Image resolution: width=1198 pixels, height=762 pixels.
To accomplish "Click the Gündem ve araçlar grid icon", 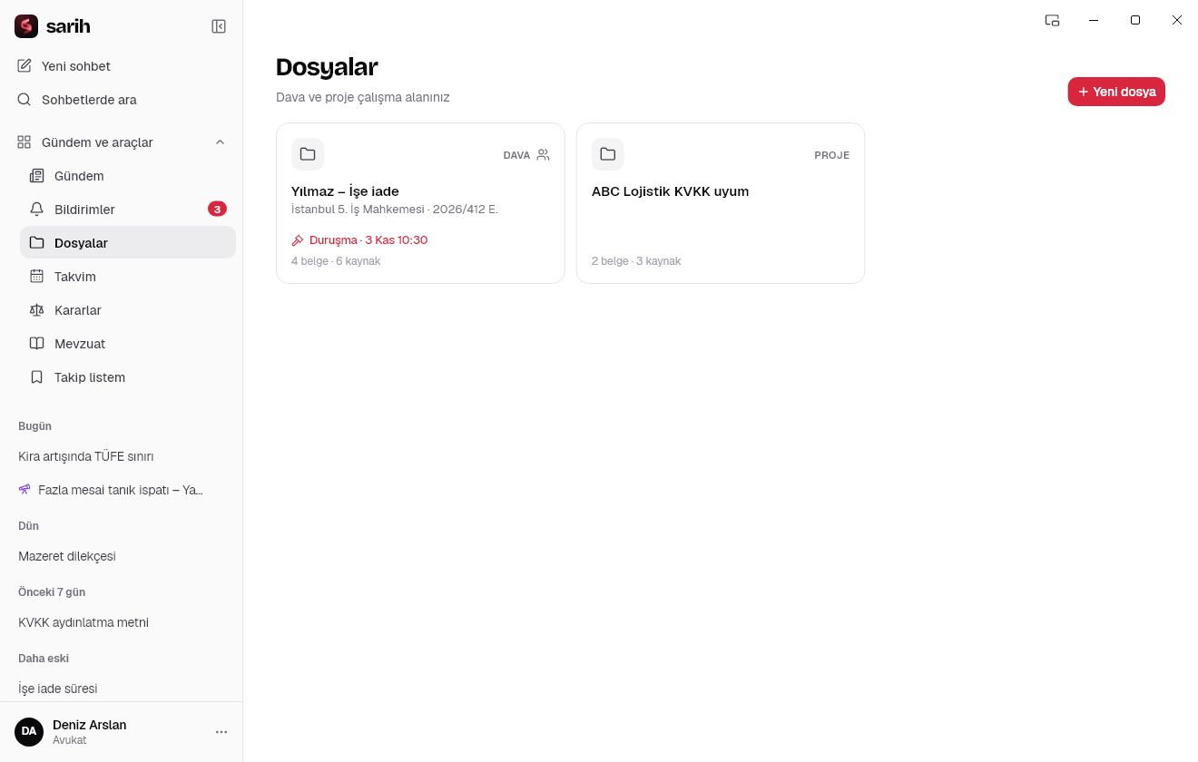I will [25, 142].
